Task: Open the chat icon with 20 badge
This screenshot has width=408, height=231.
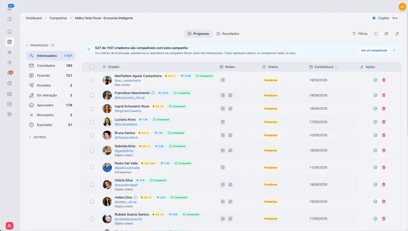Action: 10,73
